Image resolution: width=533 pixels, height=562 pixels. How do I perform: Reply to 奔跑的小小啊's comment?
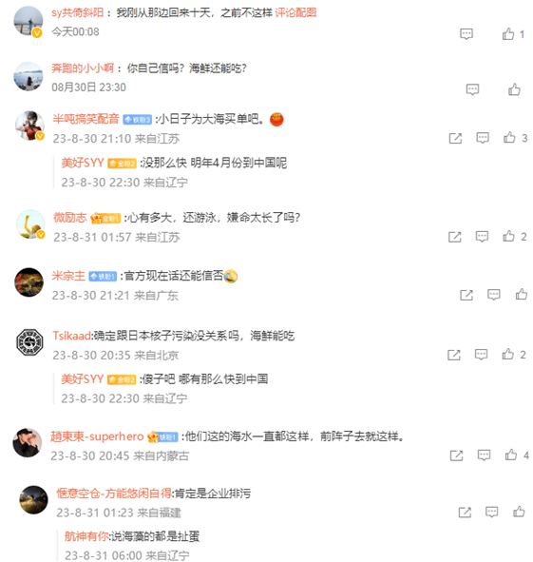(472, 89)
